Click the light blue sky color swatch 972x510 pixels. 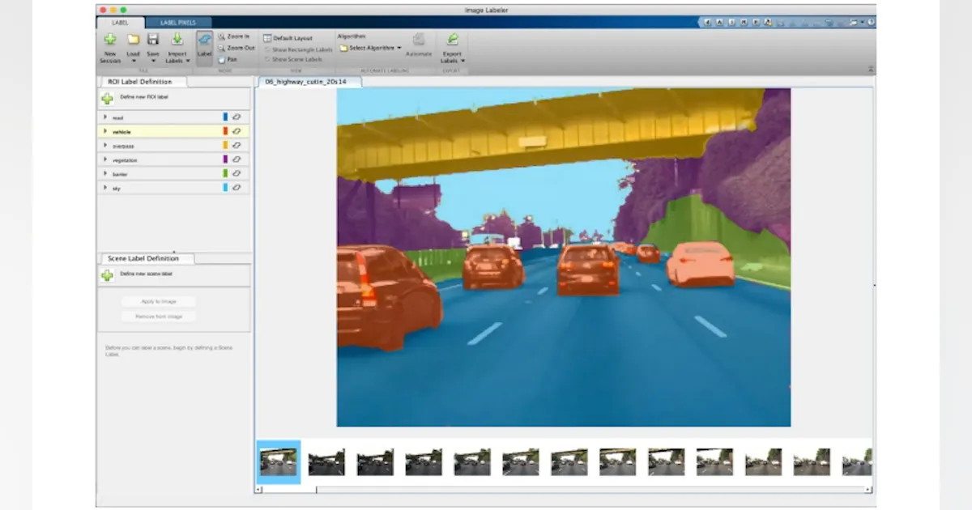point(225,187)
